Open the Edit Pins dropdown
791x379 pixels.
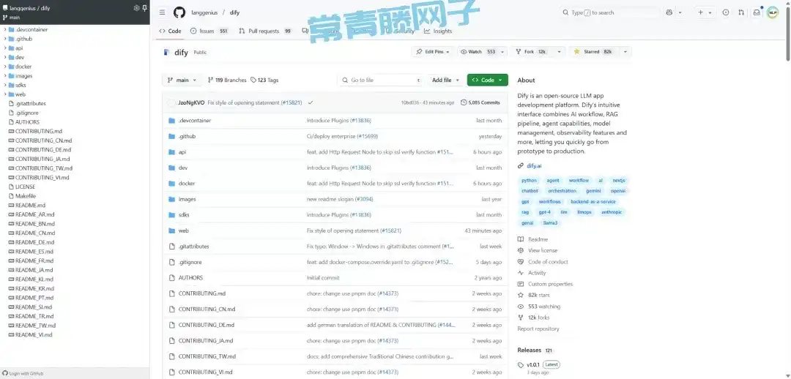tap(434, 52)
